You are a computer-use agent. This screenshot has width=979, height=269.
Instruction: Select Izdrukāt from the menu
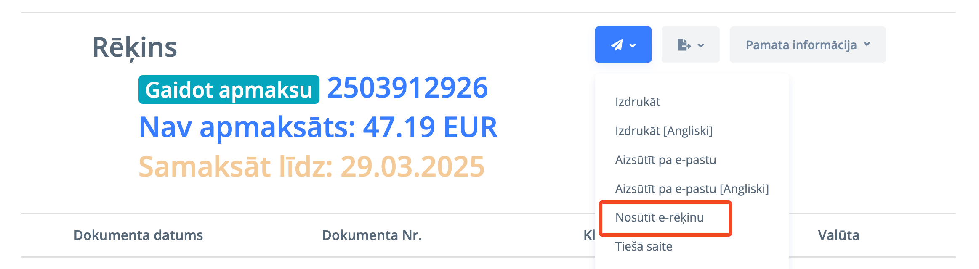point(638,102)
